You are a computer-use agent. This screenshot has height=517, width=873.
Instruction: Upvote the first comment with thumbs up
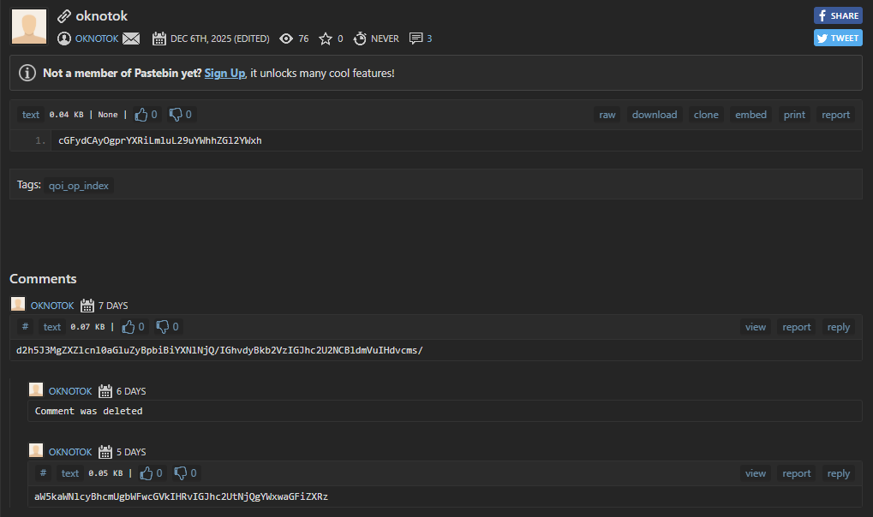pyautogui.click(x=129, y=327)
